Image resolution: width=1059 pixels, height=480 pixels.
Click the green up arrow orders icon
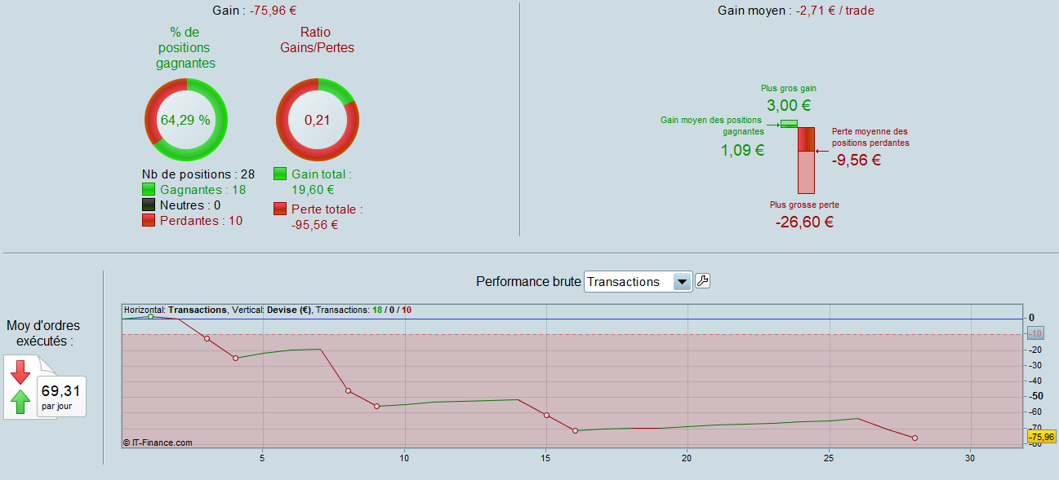click(x=20, y=401)
